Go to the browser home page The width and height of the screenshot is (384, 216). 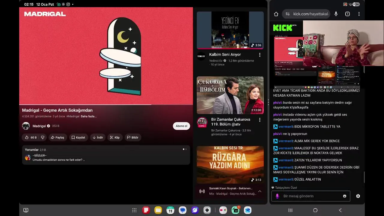pos(276,14)
